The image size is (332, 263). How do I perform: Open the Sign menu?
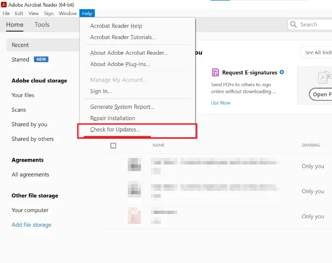(49, 13)
